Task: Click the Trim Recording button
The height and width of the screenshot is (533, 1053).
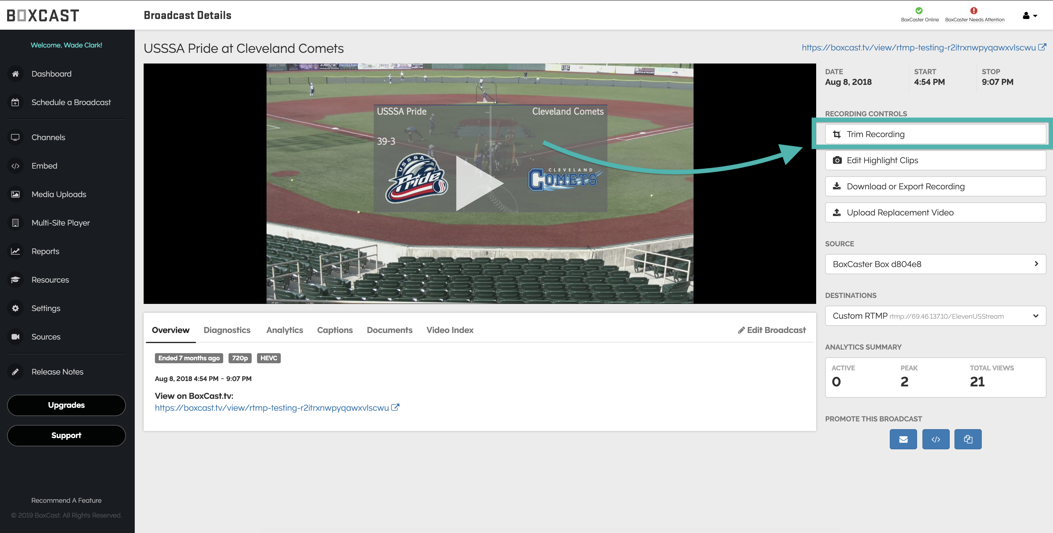Action: [935, 134]
